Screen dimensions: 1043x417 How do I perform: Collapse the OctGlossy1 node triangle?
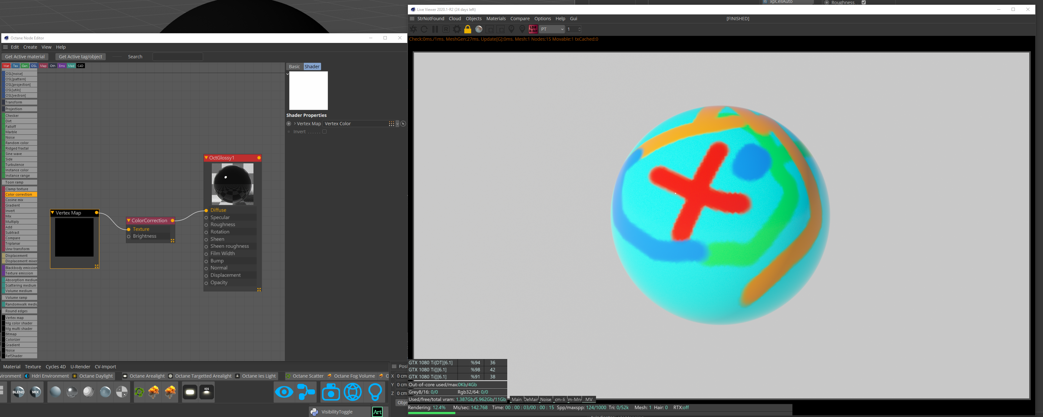point(206,158)
